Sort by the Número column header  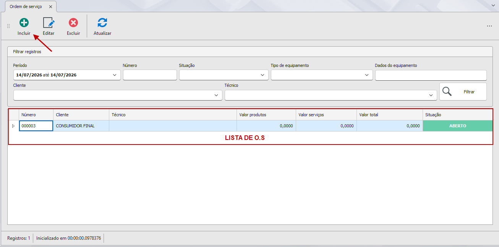[36, 115]
